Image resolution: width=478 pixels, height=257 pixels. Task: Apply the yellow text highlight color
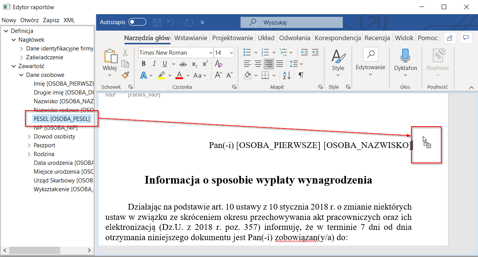[161, 75]
